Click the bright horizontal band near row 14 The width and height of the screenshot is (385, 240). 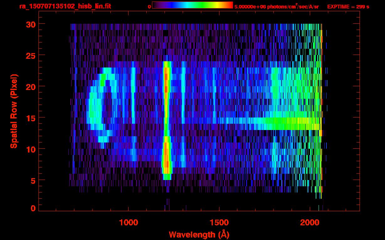tap(282, 123)
